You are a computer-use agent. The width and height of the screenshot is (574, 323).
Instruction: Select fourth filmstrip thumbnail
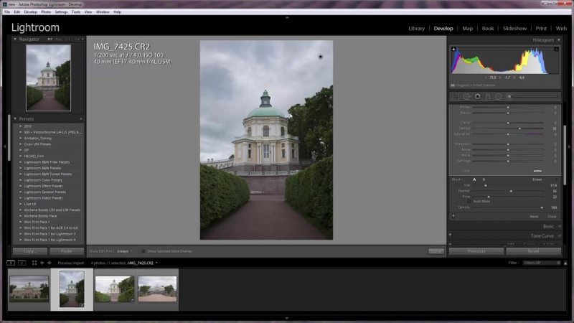pos(157,289)
